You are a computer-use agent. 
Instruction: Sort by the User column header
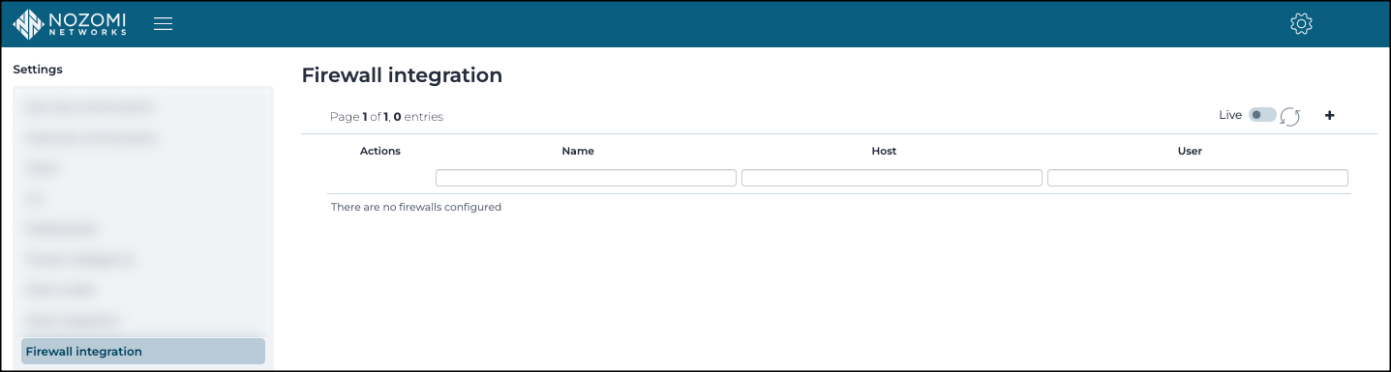pos(1190,151)
